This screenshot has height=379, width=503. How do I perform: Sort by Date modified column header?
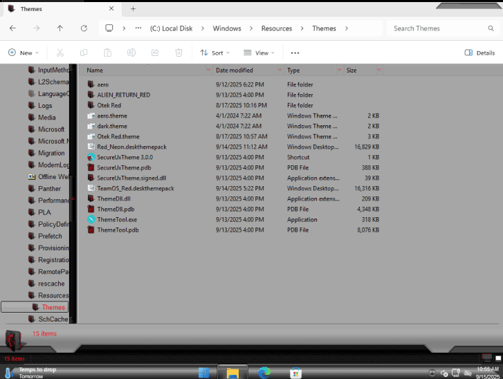click(234, 70)
